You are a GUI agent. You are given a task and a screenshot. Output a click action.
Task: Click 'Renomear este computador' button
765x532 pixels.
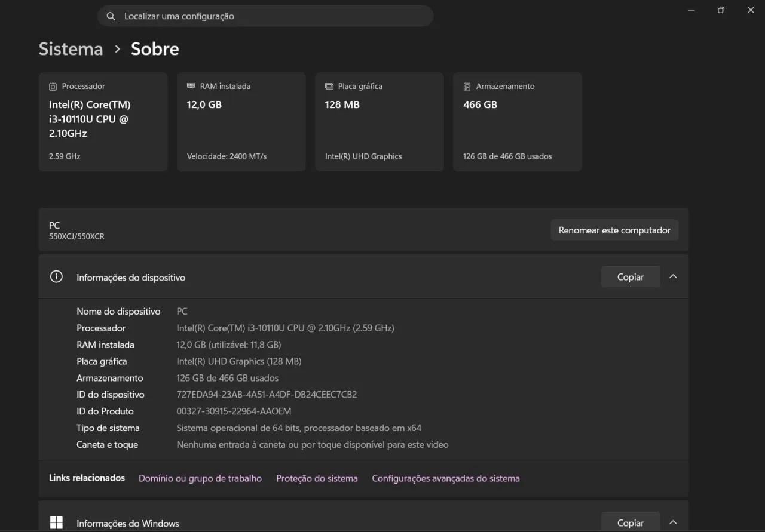[x=614, y=230]
